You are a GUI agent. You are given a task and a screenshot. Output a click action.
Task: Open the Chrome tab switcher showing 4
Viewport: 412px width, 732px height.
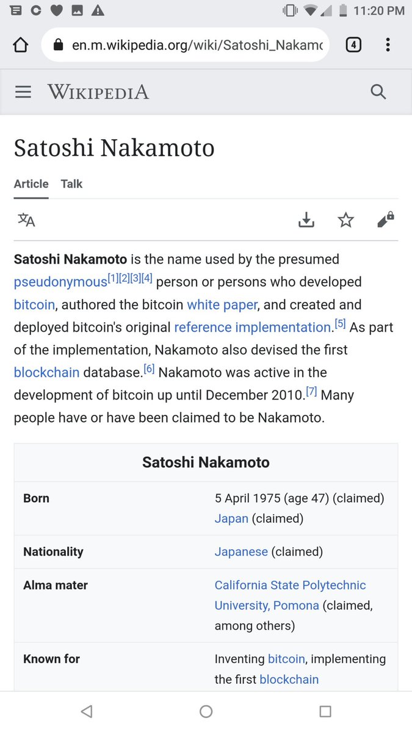[x=353, y=45]
